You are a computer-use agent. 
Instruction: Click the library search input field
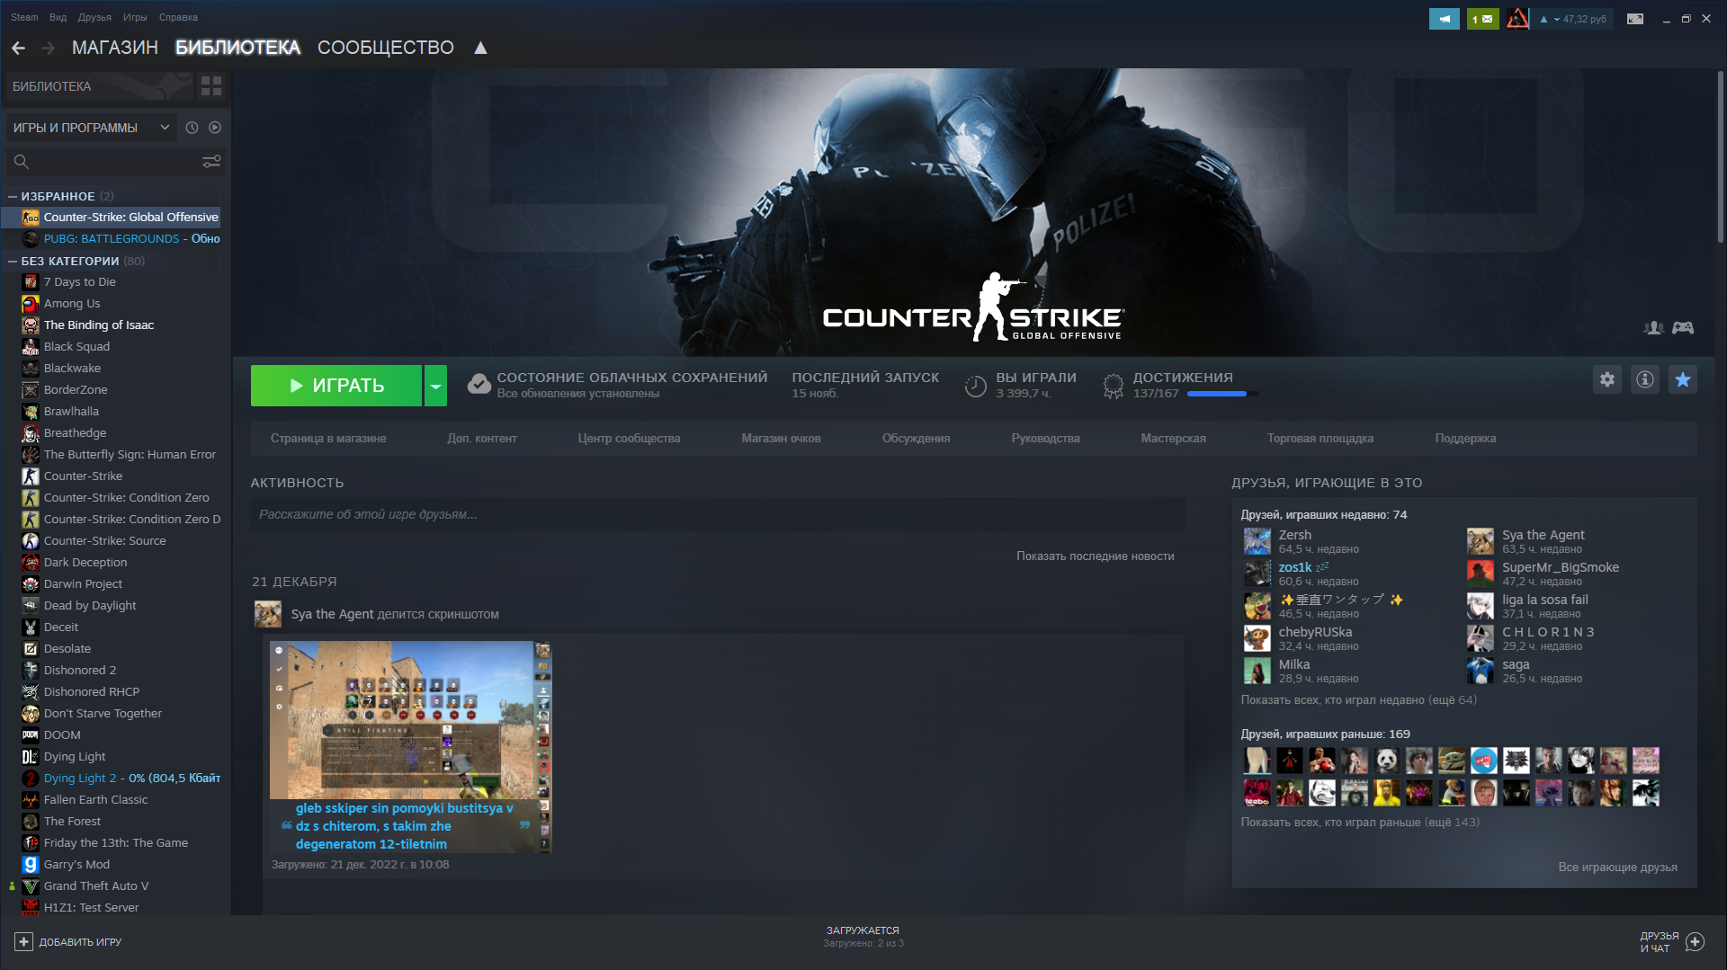115,162
